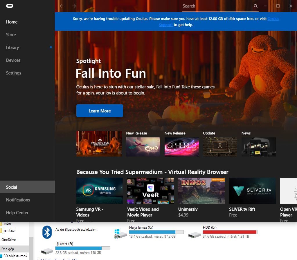
Task: Open Notifications in the sidebar
Action: click(18, 200)
